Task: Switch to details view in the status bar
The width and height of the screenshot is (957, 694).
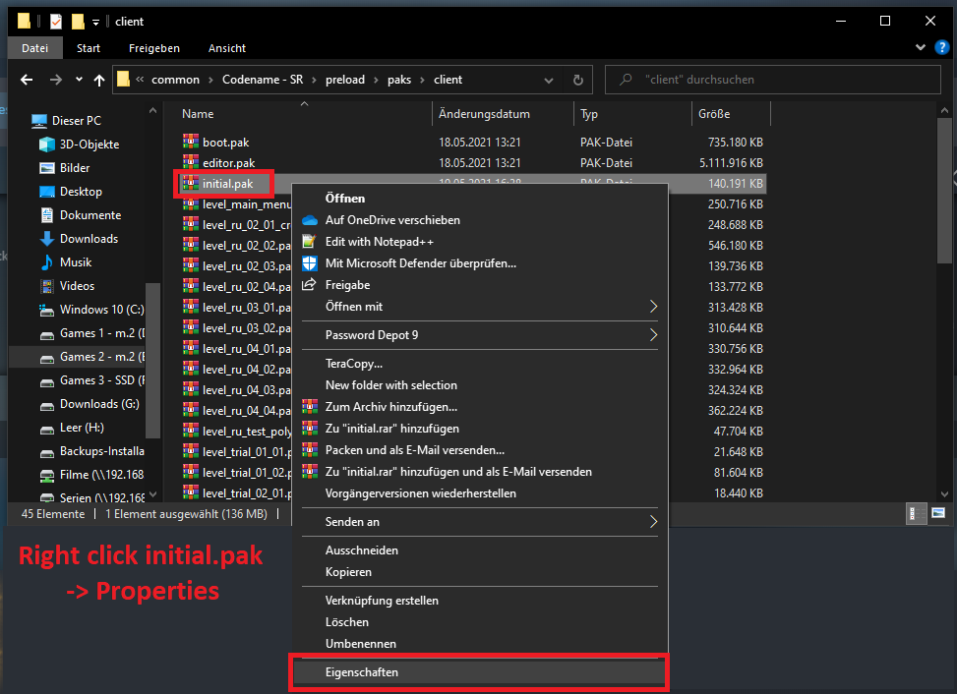Action: pyautogui.click(x=915, y=513)
